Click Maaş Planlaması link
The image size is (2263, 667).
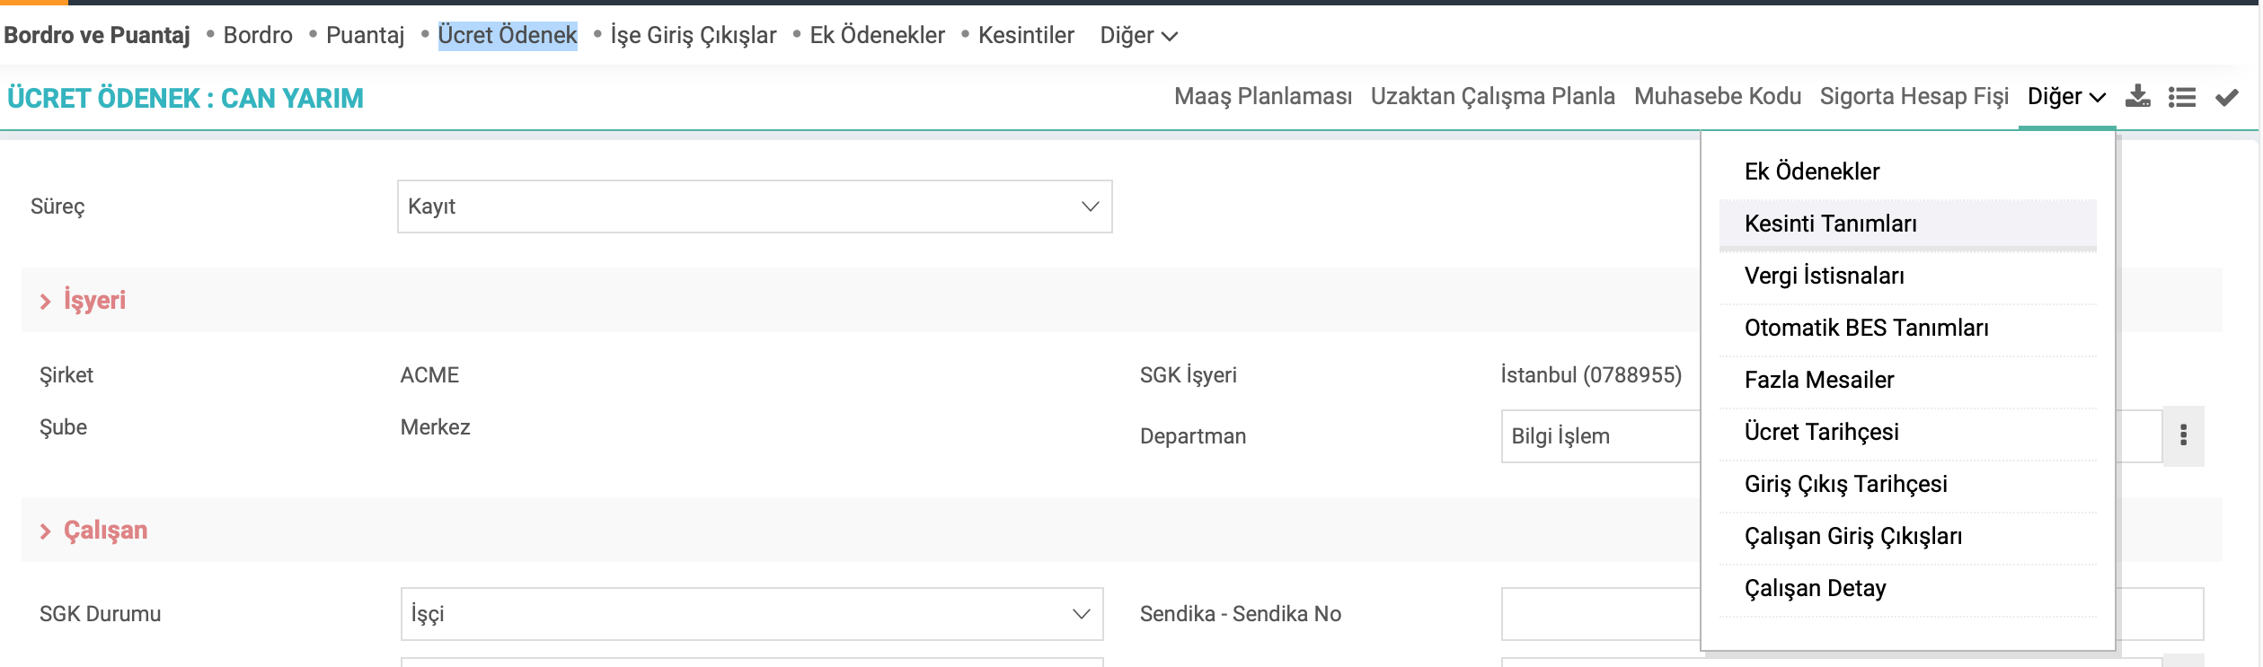(1262, 96)
